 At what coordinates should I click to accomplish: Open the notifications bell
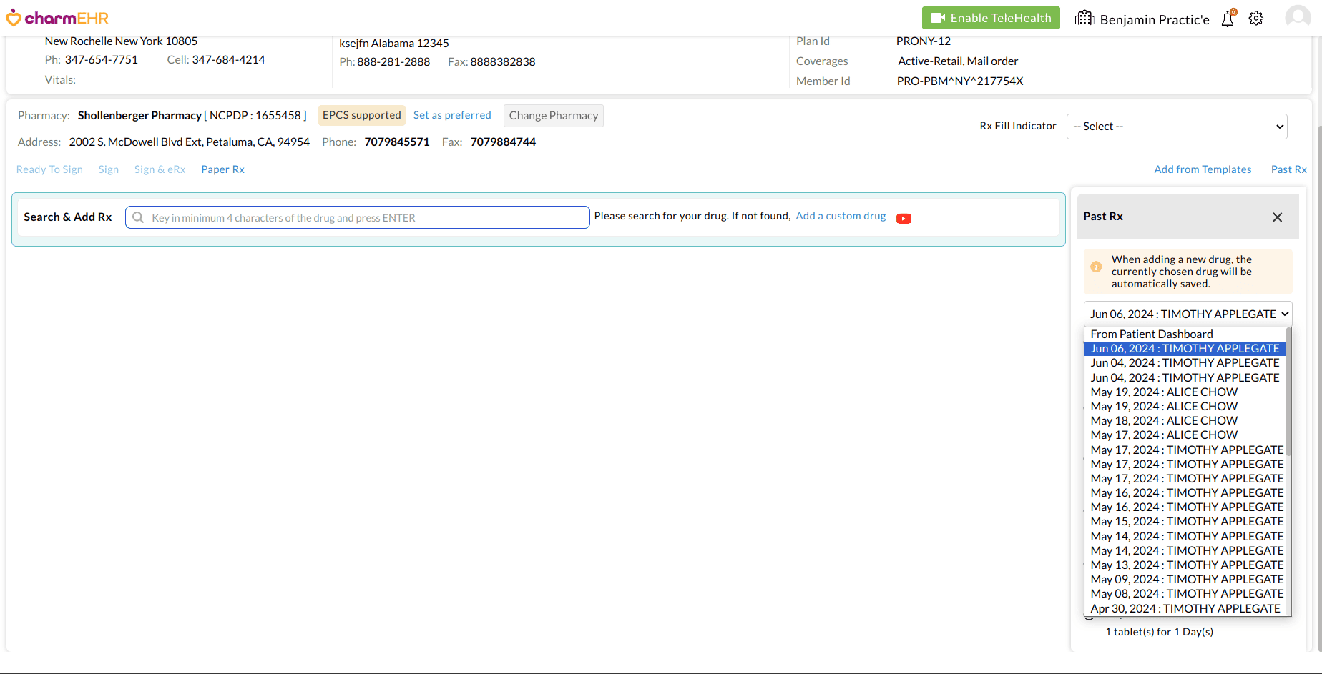click(x=1228, y=19)
